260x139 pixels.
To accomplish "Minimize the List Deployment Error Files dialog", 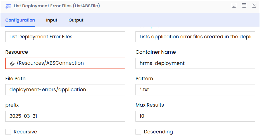I will pos(234,6).
